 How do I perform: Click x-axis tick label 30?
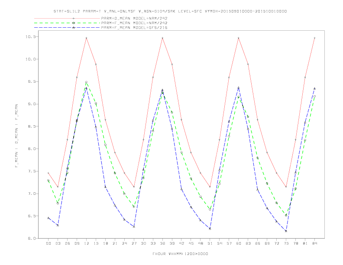point(143,243)
